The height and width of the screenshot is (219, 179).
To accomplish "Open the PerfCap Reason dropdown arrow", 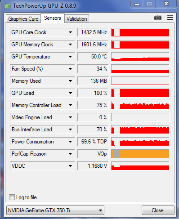I will point(70,154).
